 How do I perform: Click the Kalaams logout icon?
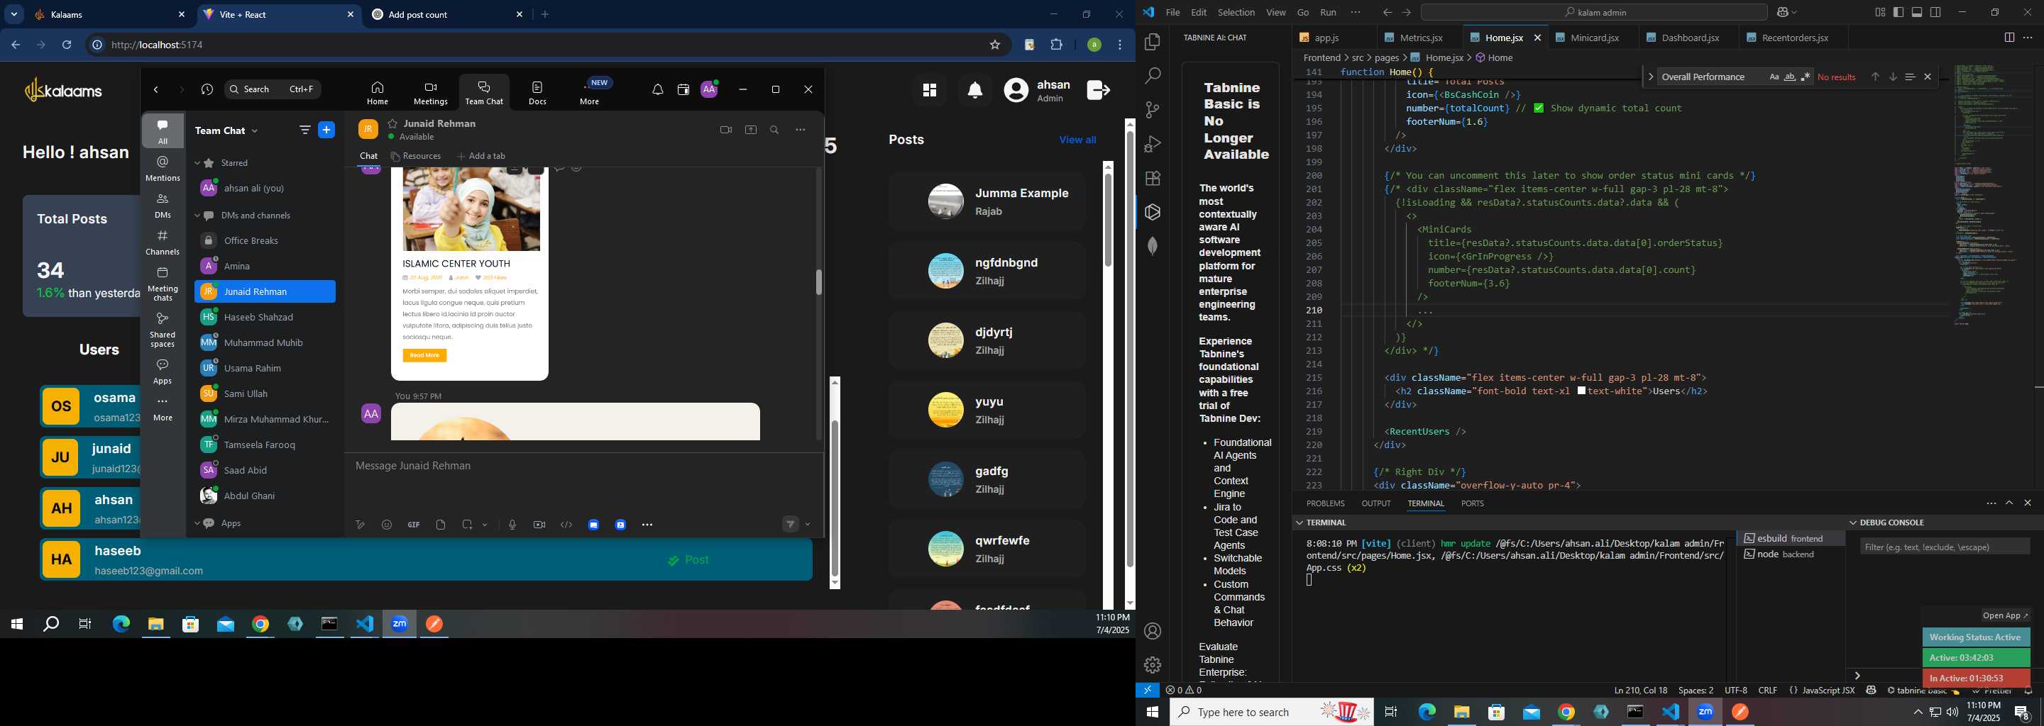pyautogui.click(x=1098, y=90)
